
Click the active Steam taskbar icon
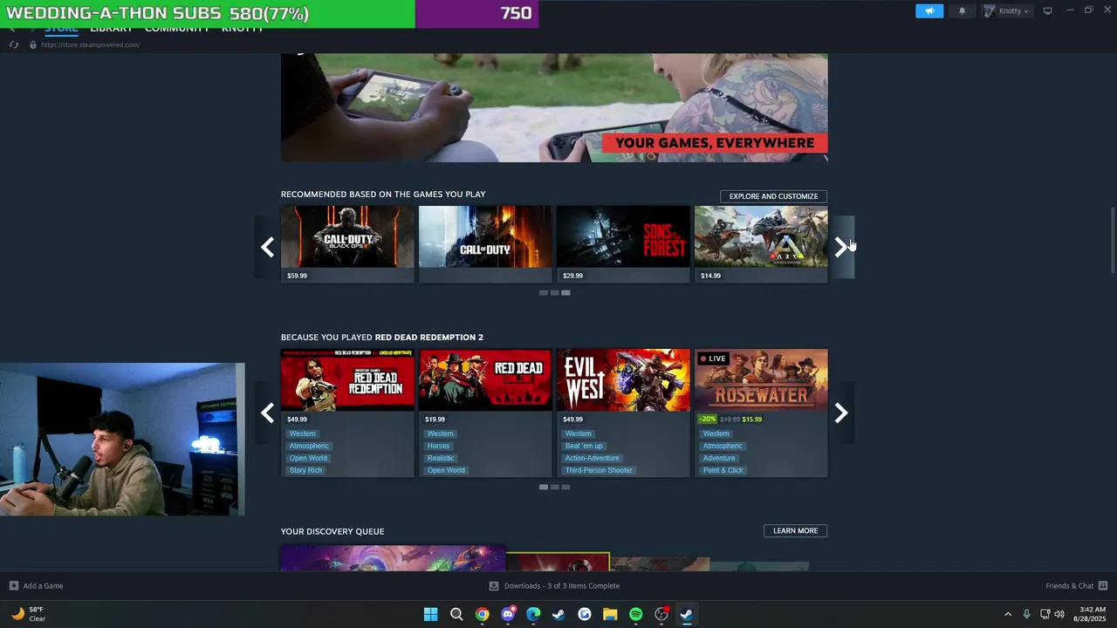pos(687,614)
